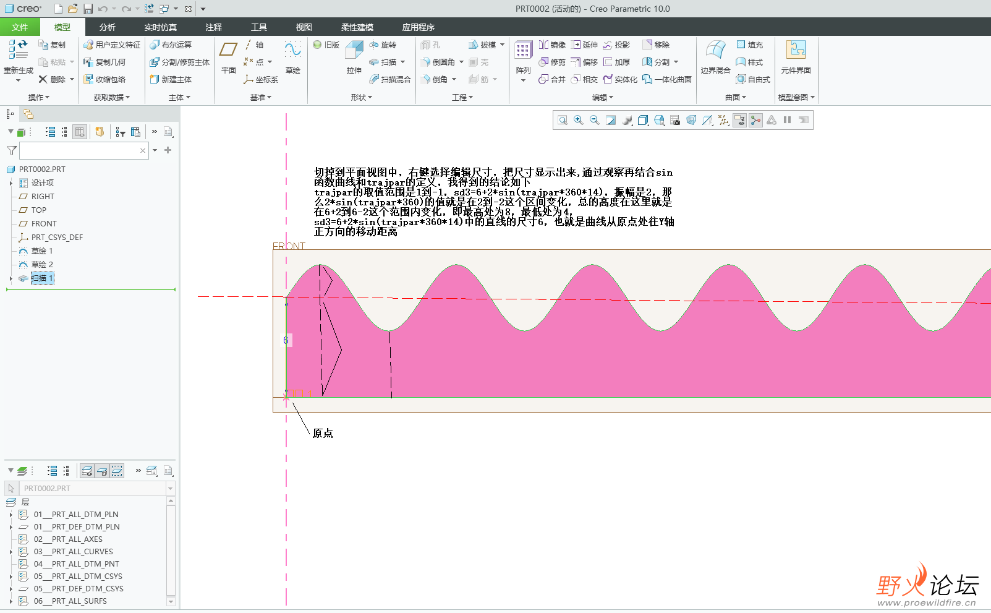Switch to the 实时仿真 tab

[x=161, y=27]
